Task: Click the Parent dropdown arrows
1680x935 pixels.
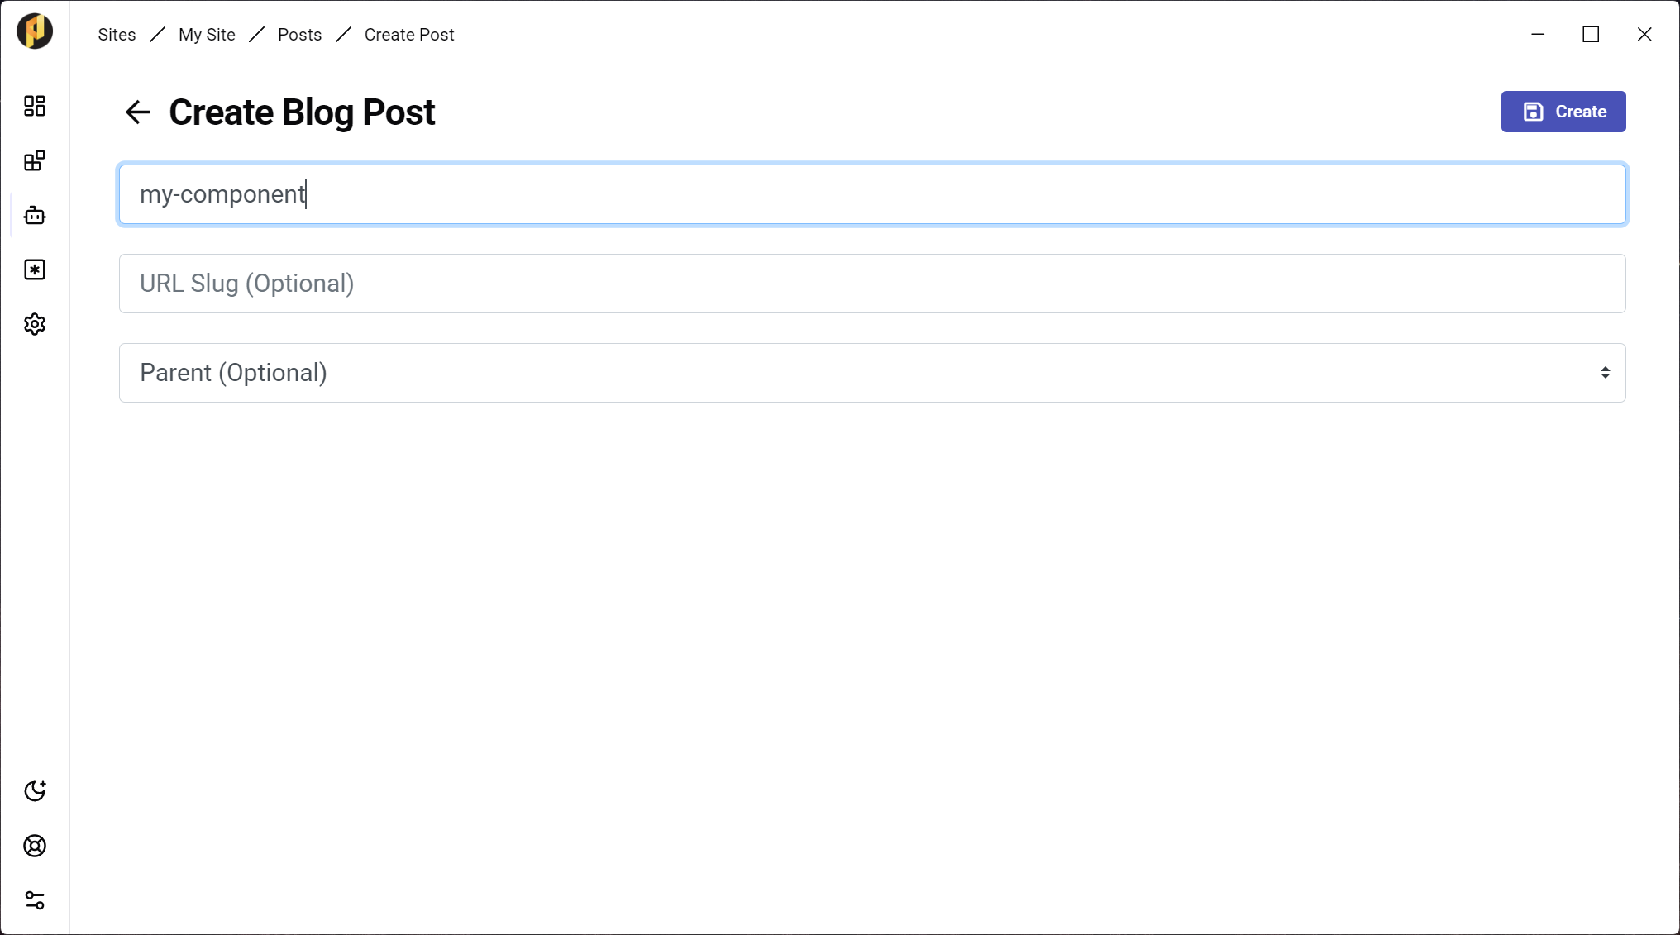Action: (x=1605, y=373)
